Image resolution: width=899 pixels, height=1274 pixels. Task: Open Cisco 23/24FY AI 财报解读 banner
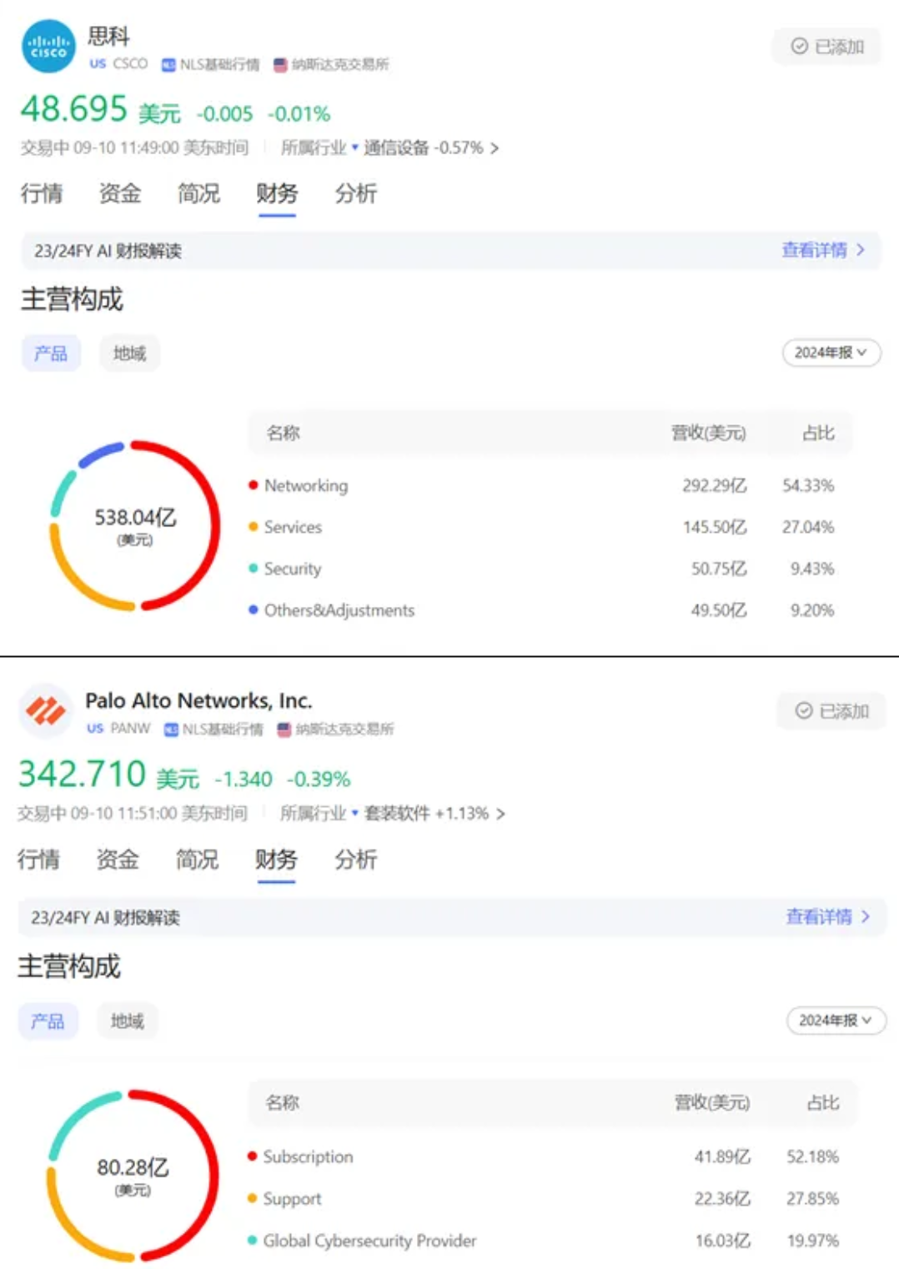point(450,250)
